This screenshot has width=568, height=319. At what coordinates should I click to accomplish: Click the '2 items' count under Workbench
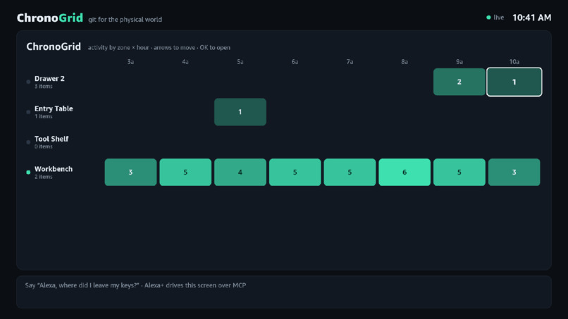(44, 177)
